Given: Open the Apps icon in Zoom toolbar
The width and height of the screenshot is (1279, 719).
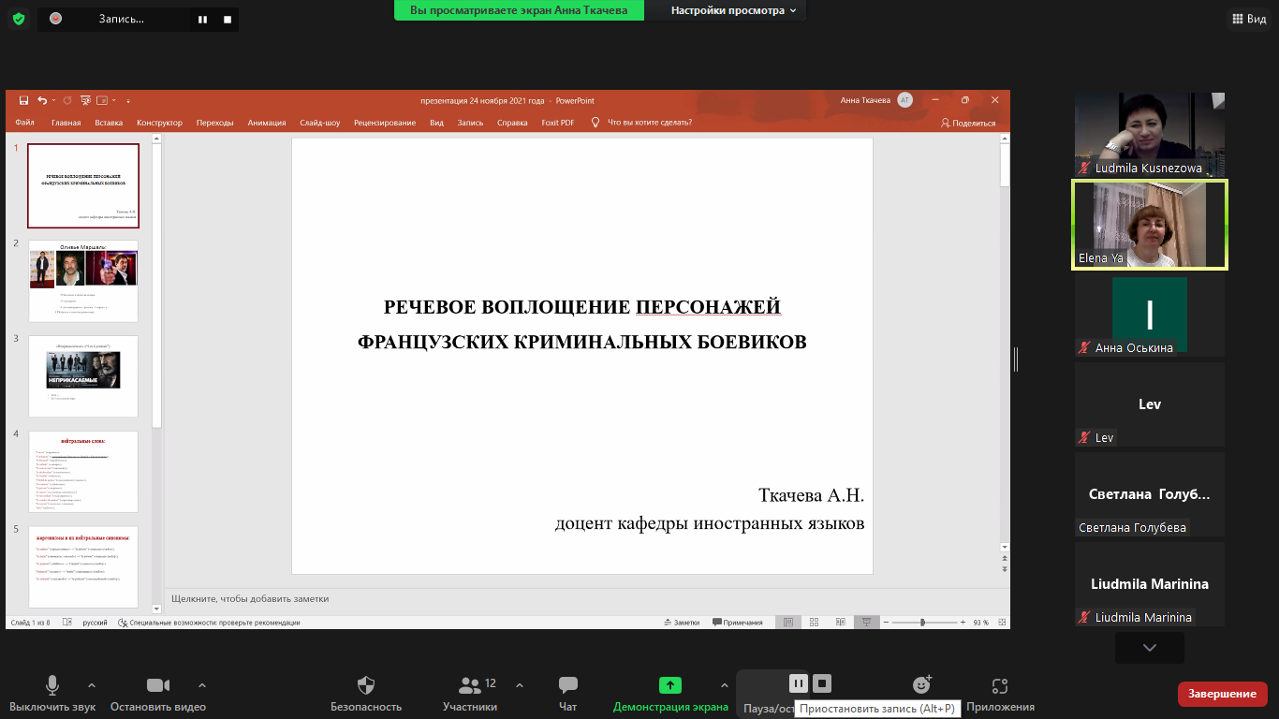Looking at the screenshot, I should [1000, 685].
